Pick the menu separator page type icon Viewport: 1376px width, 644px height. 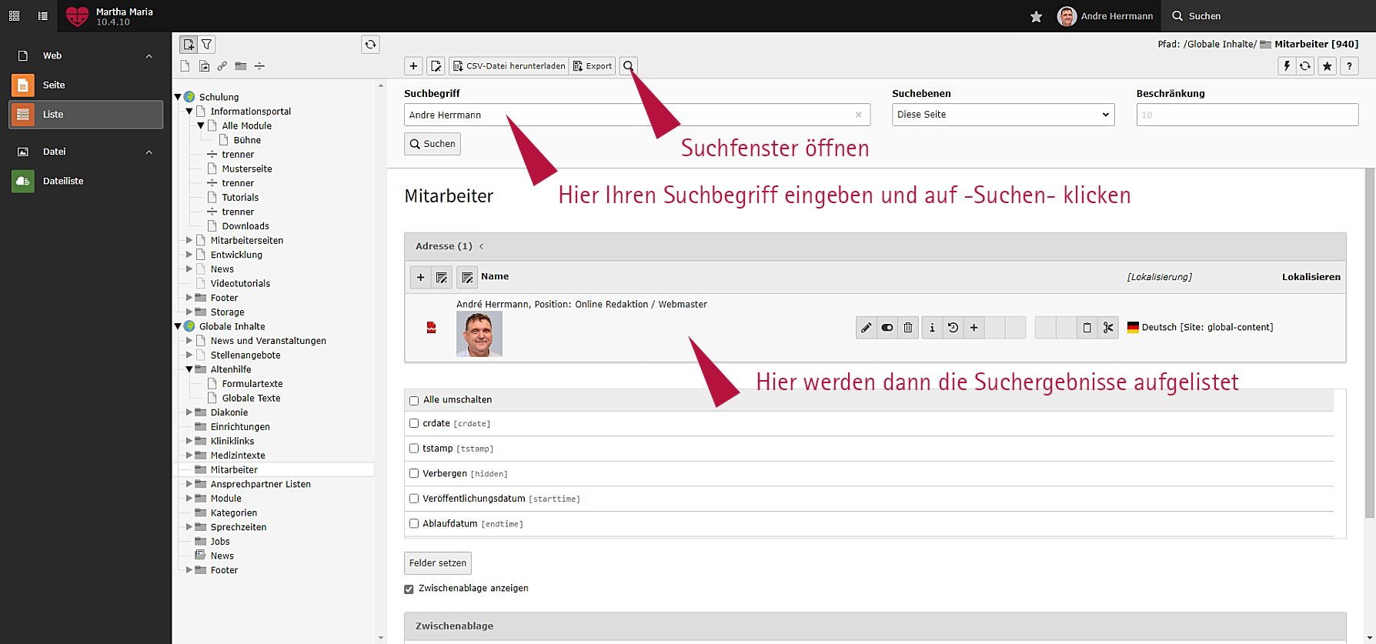tap(259, 66)
